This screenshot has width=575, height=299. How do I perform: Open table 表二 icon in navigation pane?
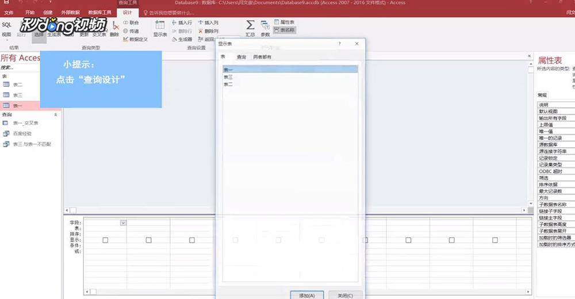(6, 85)
